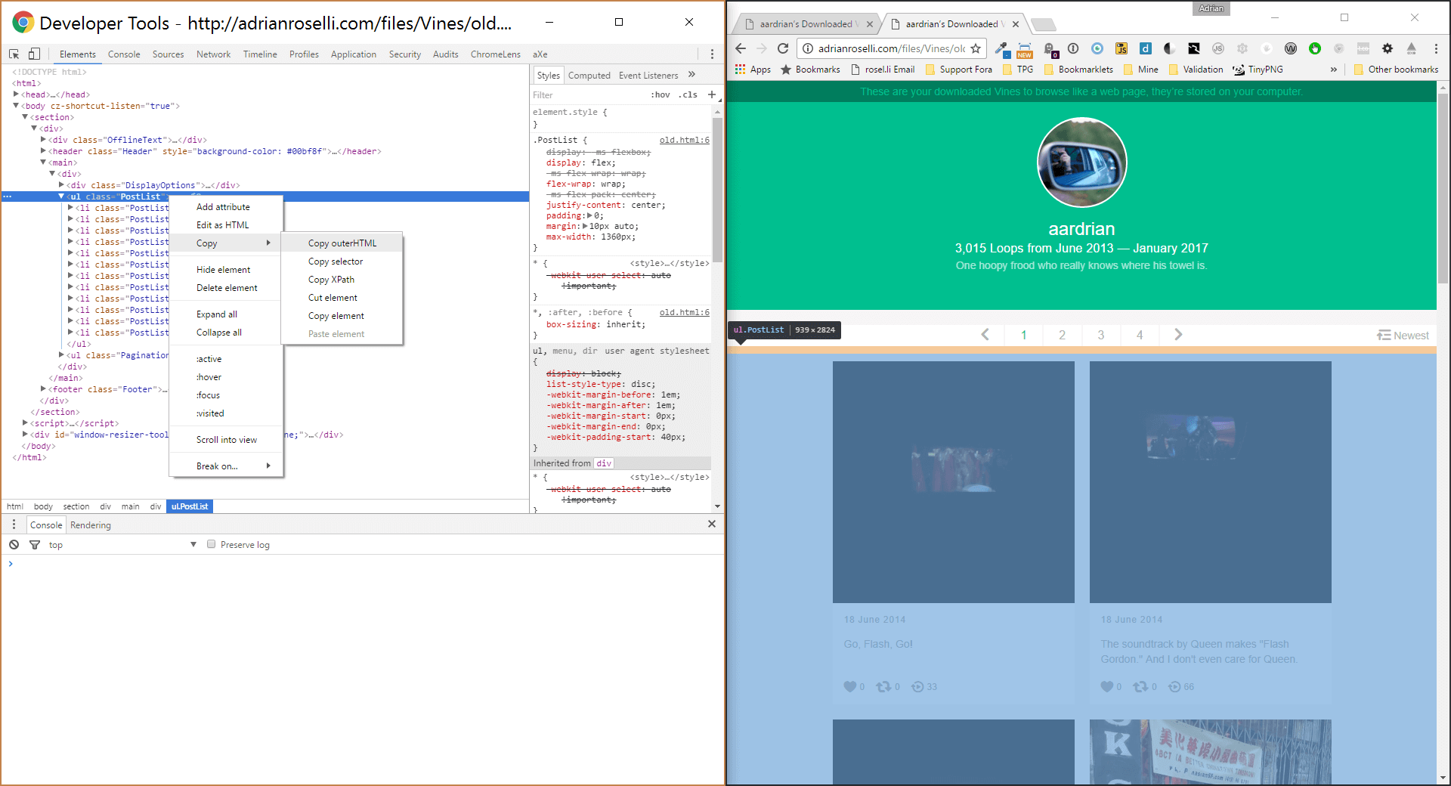Click the page info icon in address bar

coord(807,48)
